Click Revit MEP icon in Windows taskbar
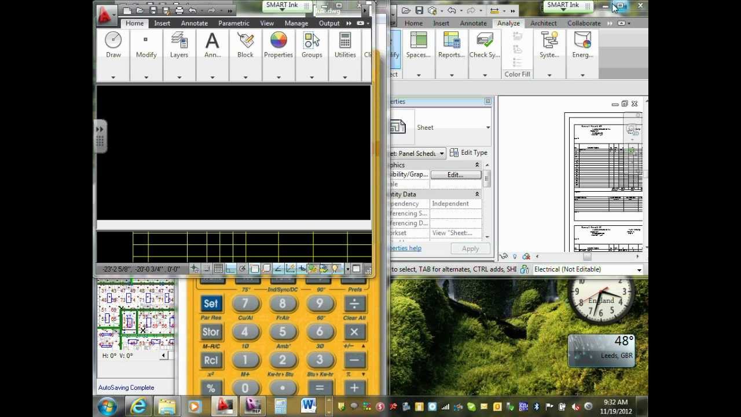Image resolution: width=741 pixels, height=417 pixels. point(252,406)
